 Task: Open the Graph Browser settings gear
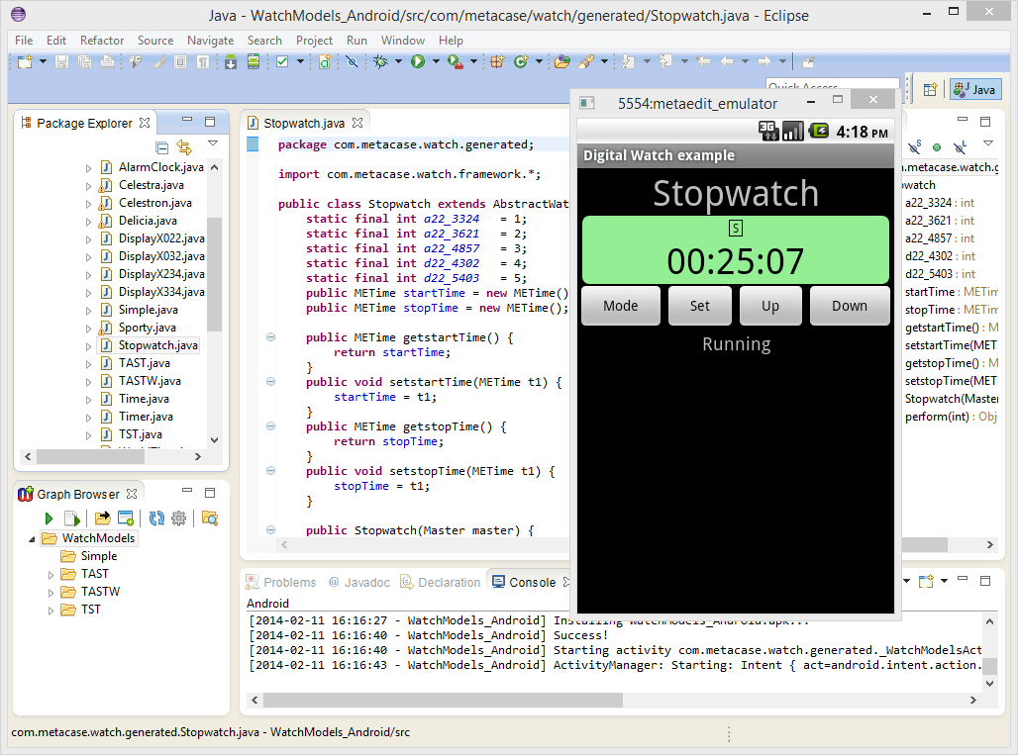(x=179, y=519)
